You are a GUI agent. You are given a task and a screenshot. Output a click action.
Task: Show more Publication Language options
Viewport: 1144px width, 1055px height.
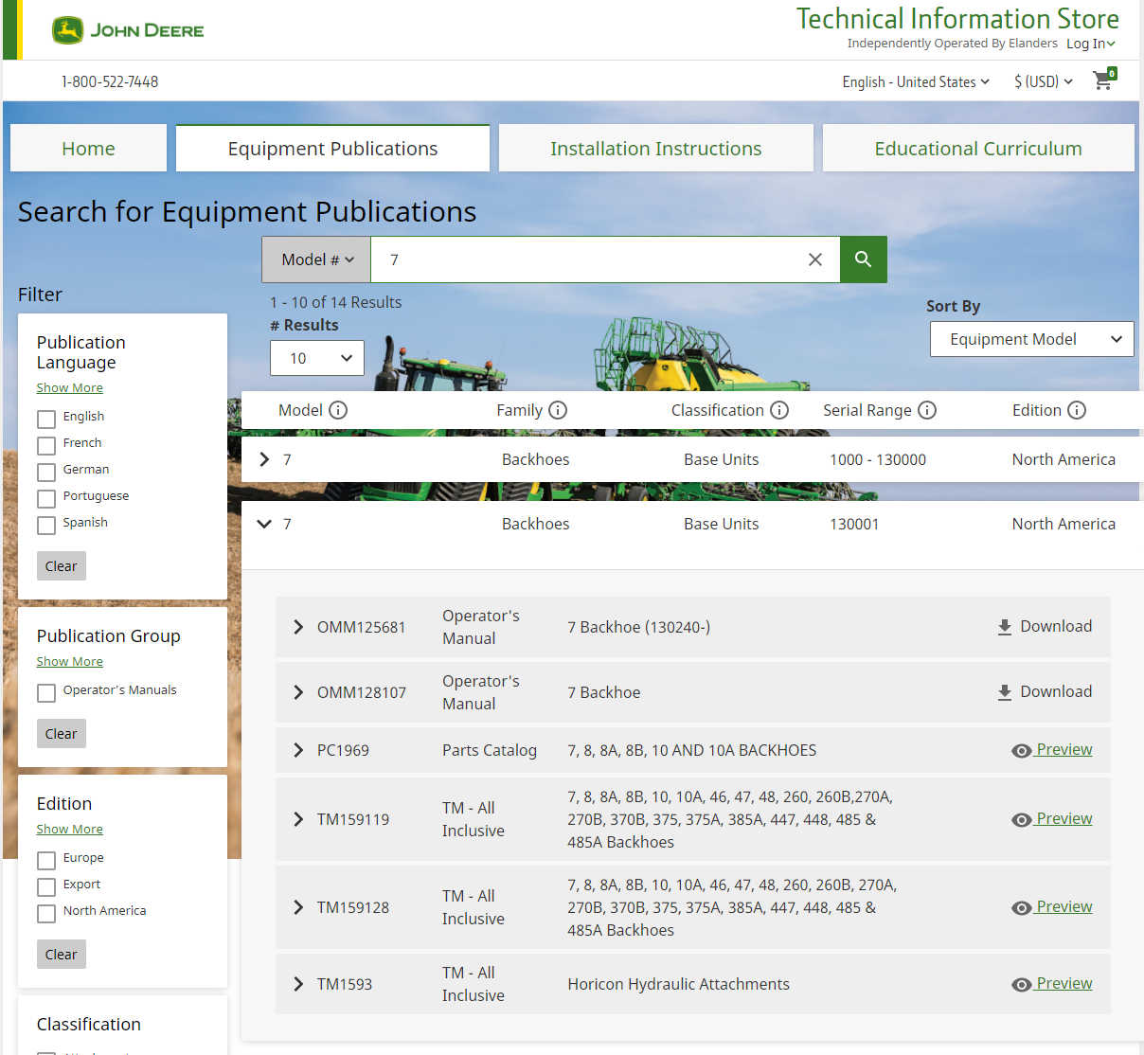click(70, 388)
